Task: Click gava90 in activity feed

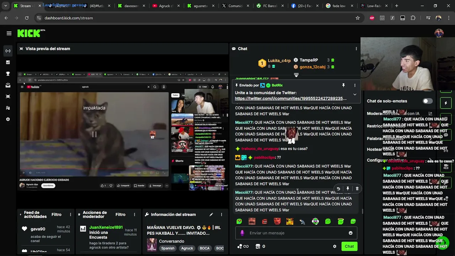Action: coord(38,229)
